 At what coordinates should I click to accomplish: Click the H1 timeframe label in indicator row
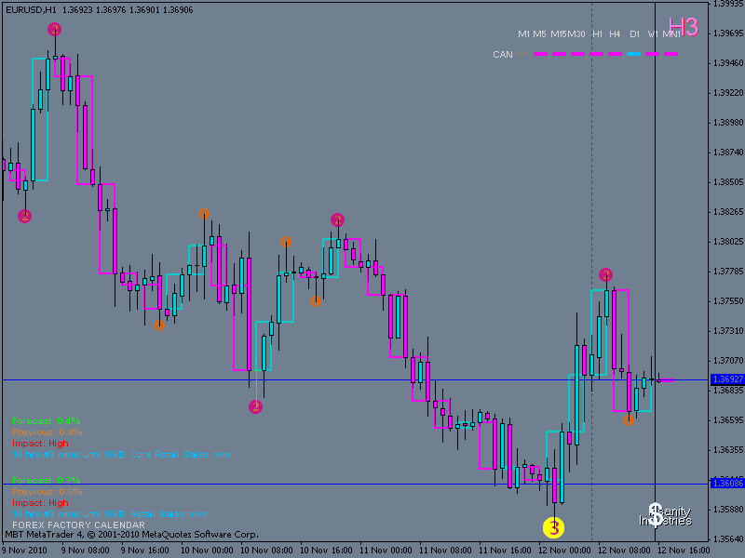(x=597, y=34)
